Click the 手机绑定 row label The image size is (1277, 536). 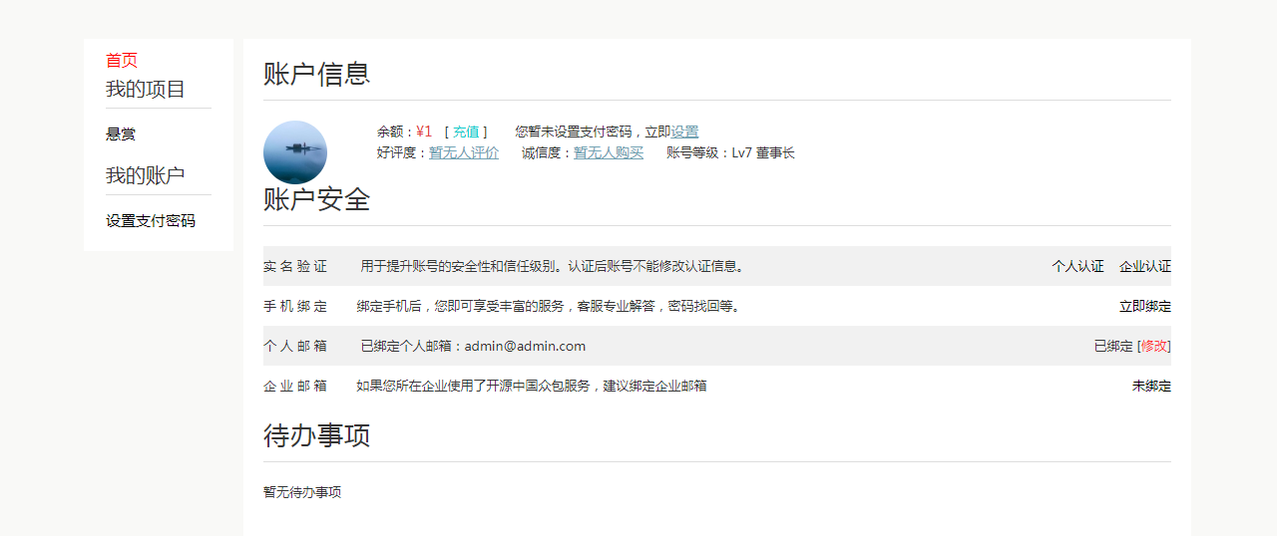click(x=295, y=306)
